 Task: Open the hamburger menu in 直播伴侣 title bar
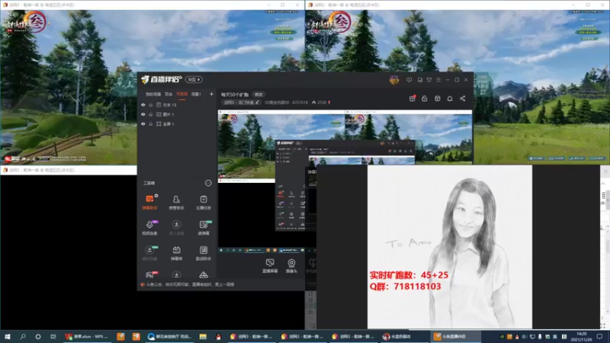point(438,80)
